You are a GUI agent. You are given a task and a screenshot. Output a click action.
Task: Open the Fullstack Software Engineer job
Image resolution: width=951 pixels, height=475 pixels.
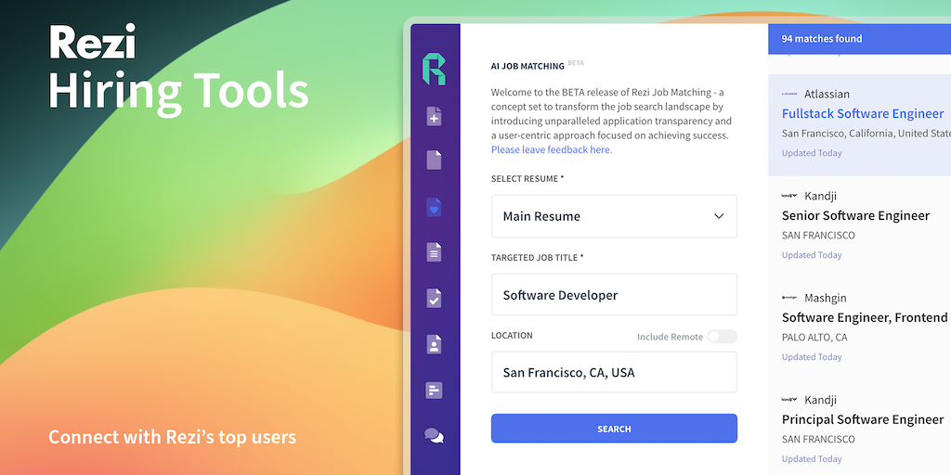863,113
